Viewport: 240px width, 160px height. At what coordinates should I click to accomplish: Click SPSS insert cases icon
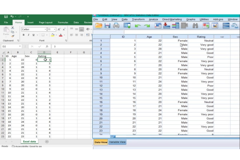206,26
